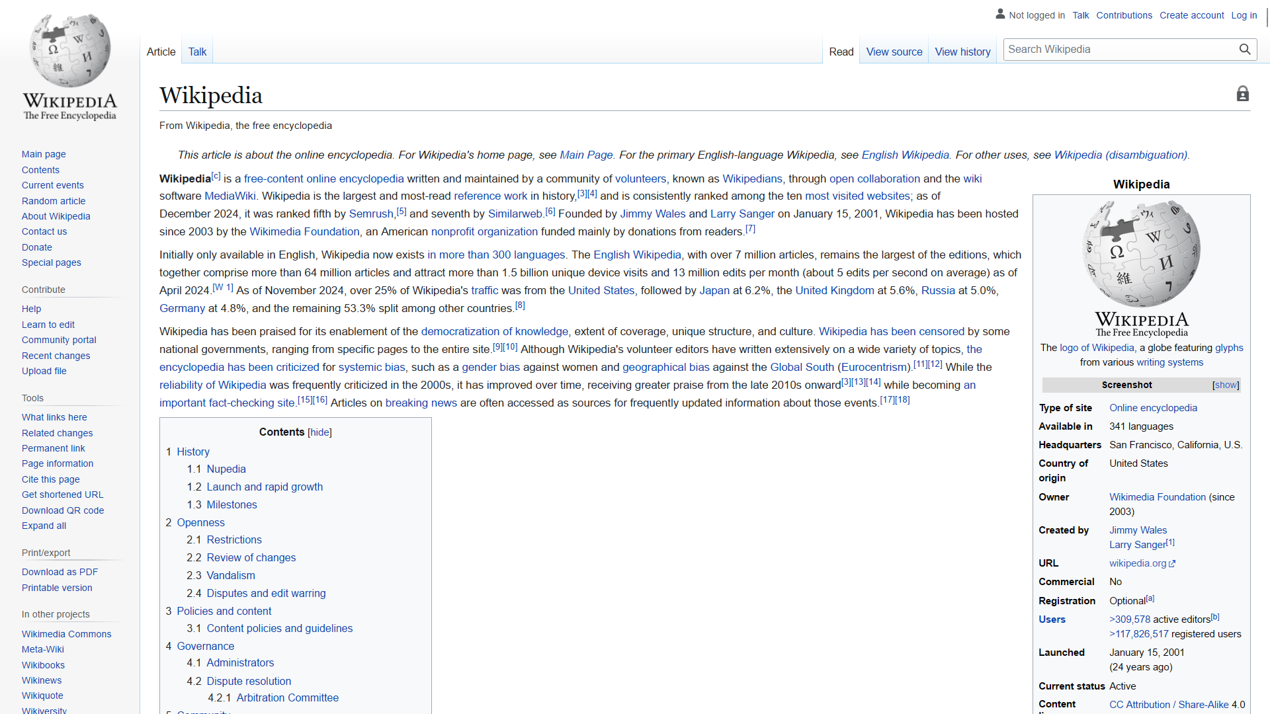Image resolution: width=1270 pixels, height=714 pixels.
Task: Click footnote reference [7]
Action: [750, 229]
